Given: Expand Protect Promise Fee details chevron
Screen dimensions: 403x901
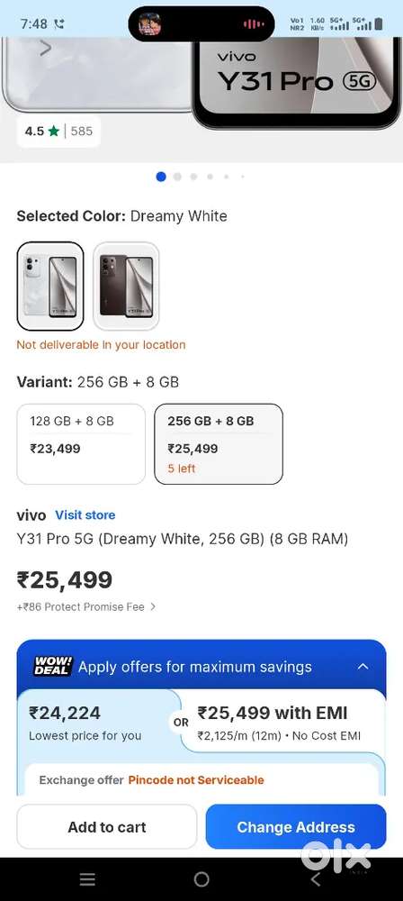Looking at the screenshot, I should (153, 606).
